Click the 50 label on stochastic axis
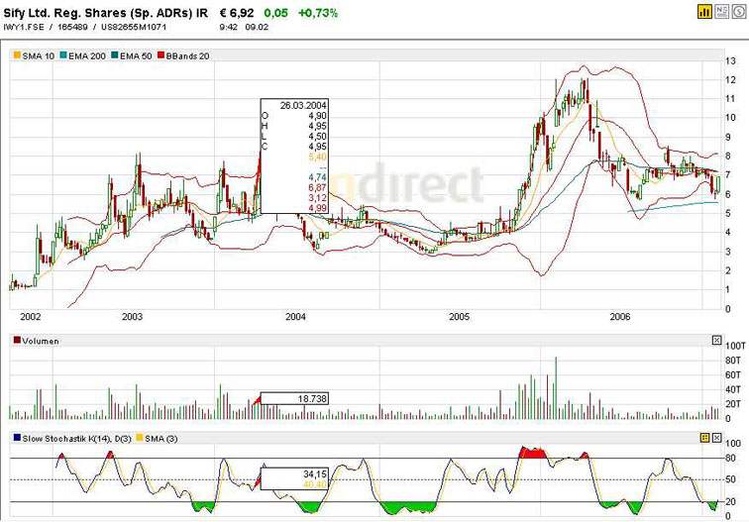749x522 pixels. pyautogui.click(x=730, y=479)
